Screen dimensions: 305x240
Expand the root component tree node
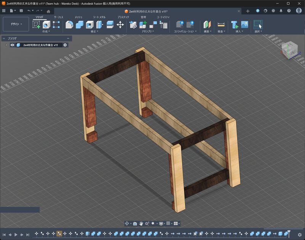click(6, 45)
